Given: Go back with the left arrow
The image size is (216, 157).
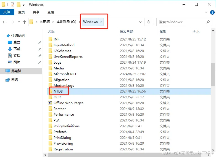Looking at the screenshot, I should [x=4, y=22].
